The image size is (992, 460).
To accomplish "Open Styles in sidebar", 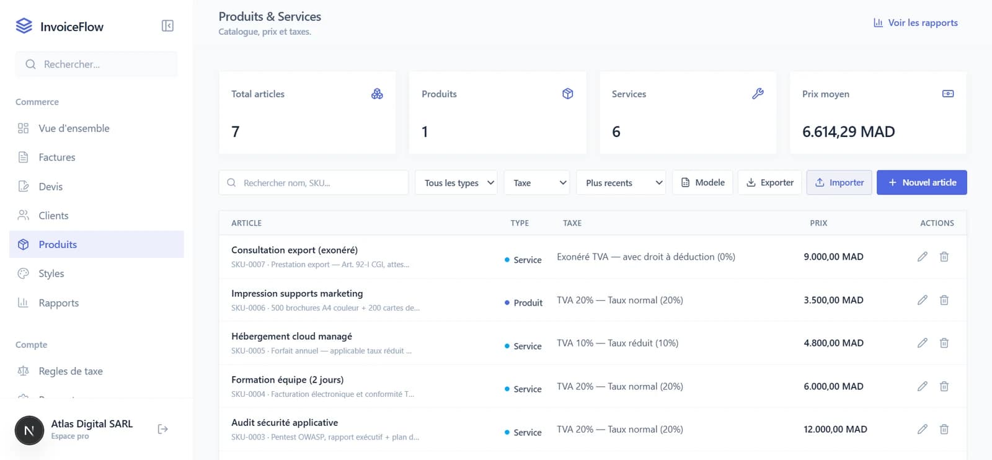I will [97, 273].
